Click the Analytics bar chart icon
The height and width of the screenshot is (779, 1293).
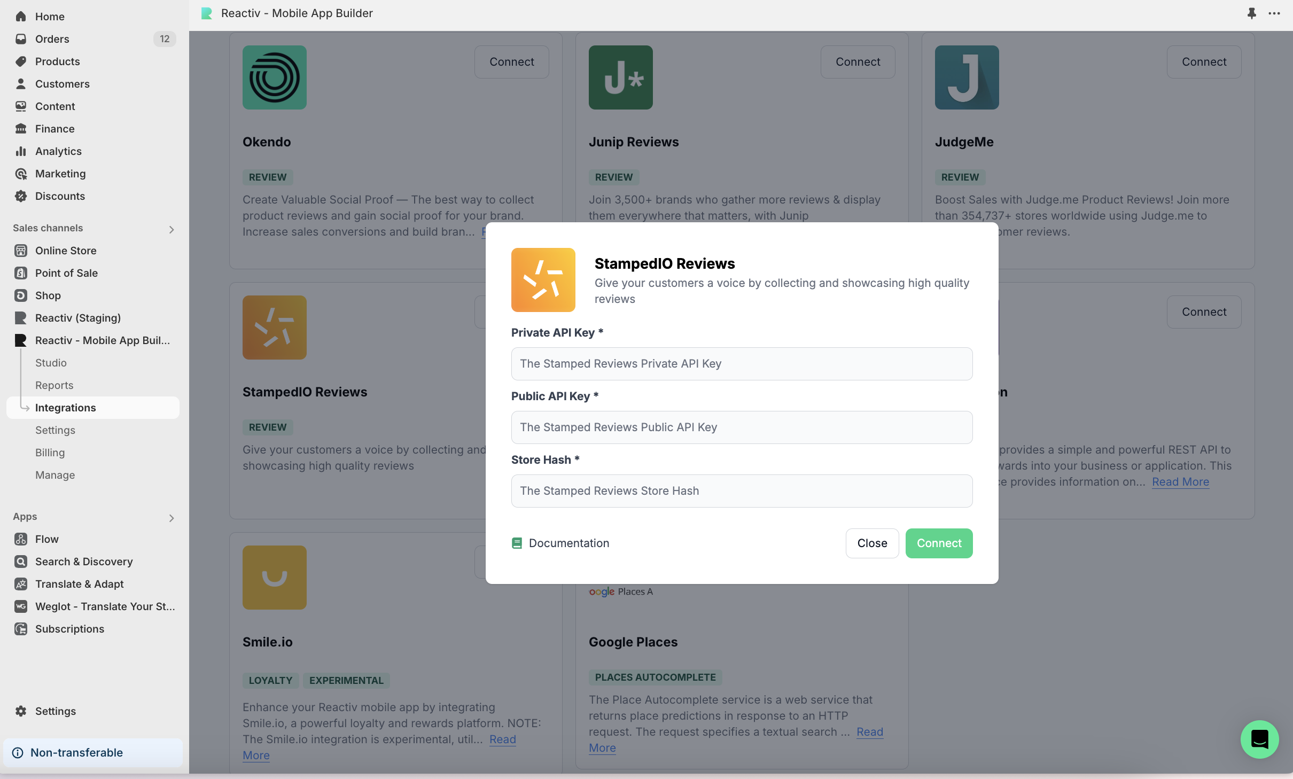pos(21,151)
